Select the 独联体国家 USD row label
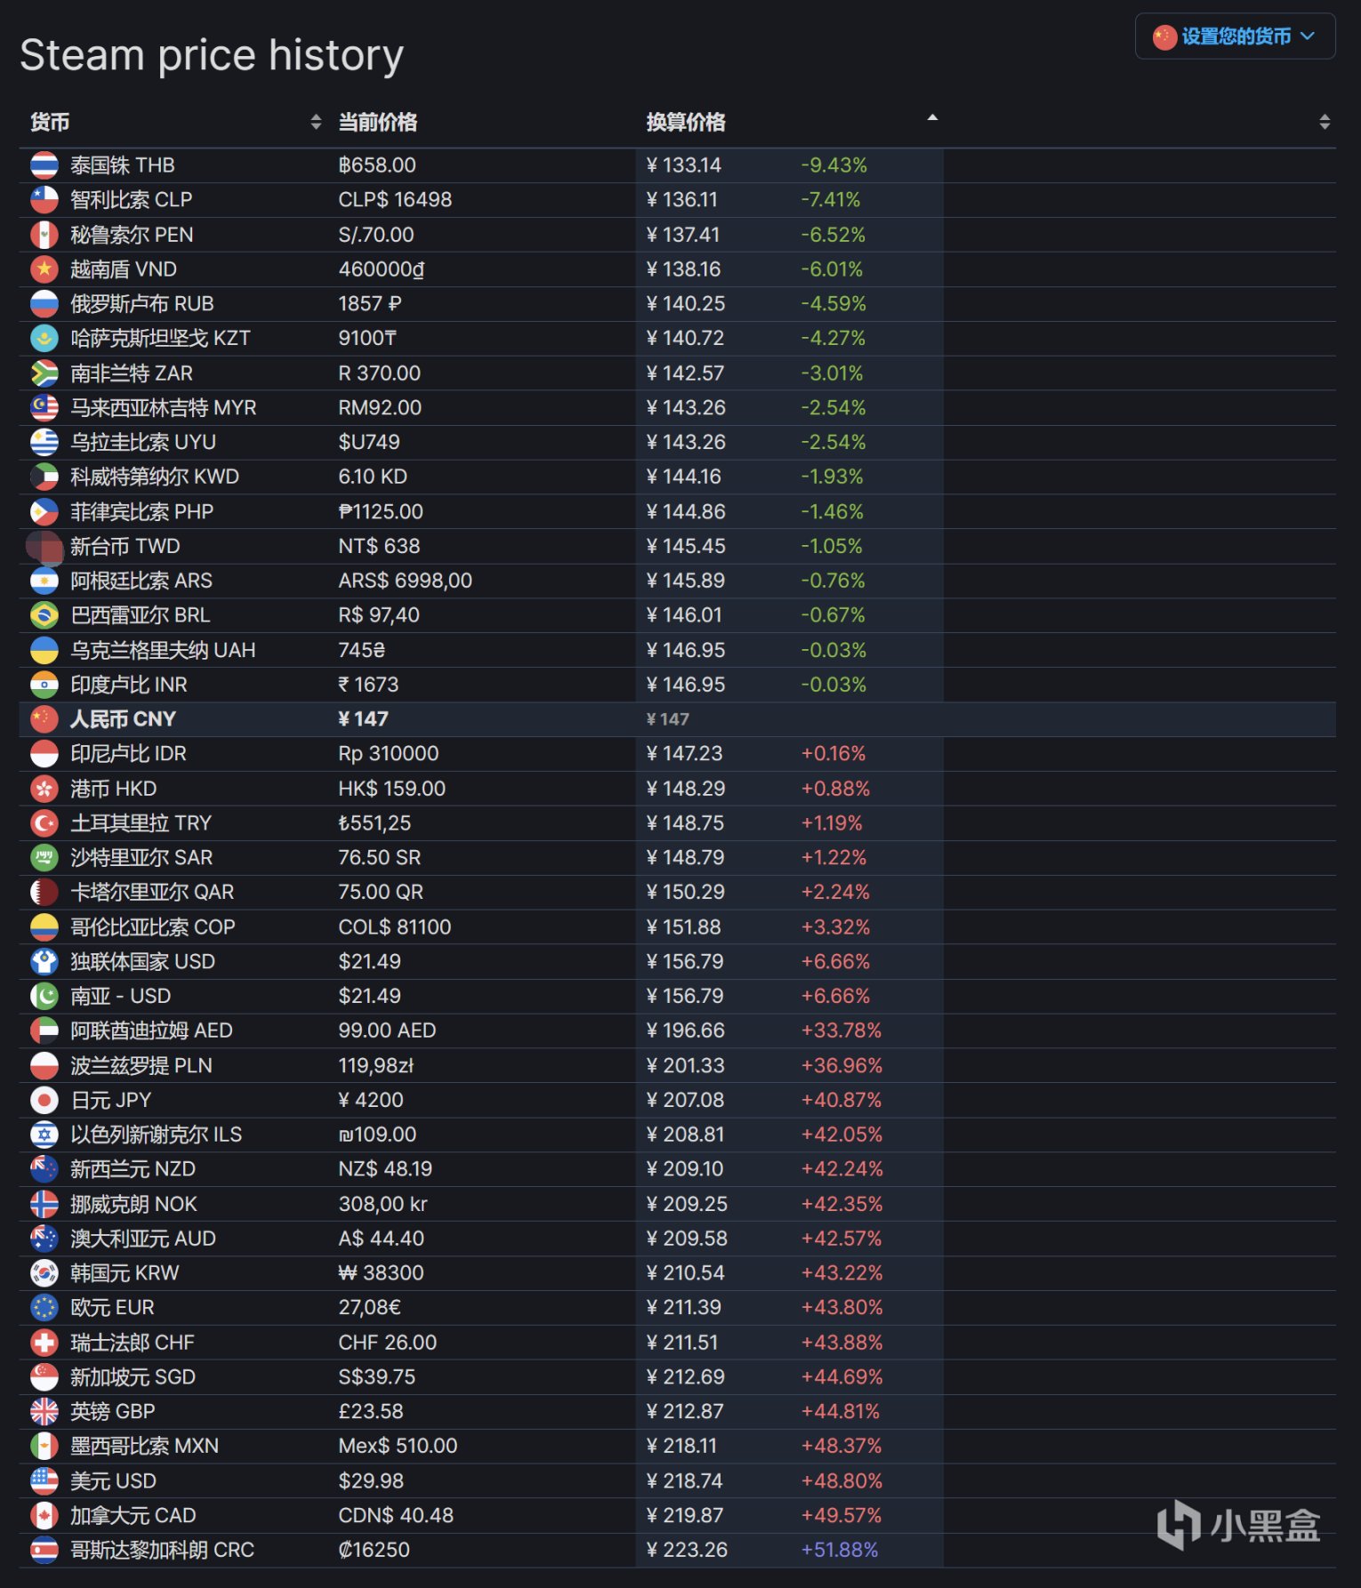This screenshot has width=1361, height=1588. pyautogui.click(x=143, y=962)
